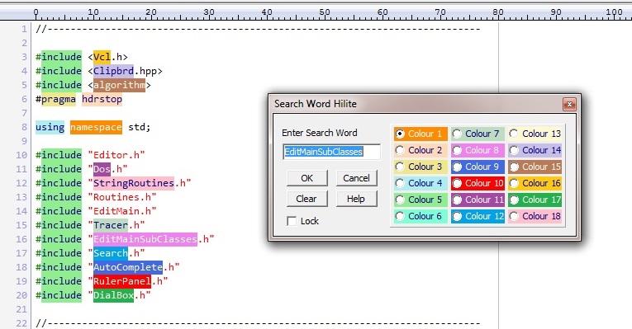Click the highlighted word Clipbrd
The width and height of the screenshot is (632, 329).
pyautogui.click(x=113, y=71)
